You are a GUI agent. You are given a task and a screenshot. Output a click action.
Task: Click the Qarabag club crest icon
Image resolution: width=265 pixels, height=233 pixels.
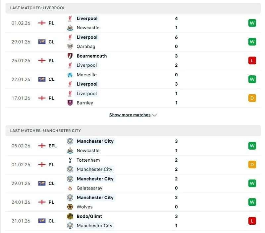[70, 46]
